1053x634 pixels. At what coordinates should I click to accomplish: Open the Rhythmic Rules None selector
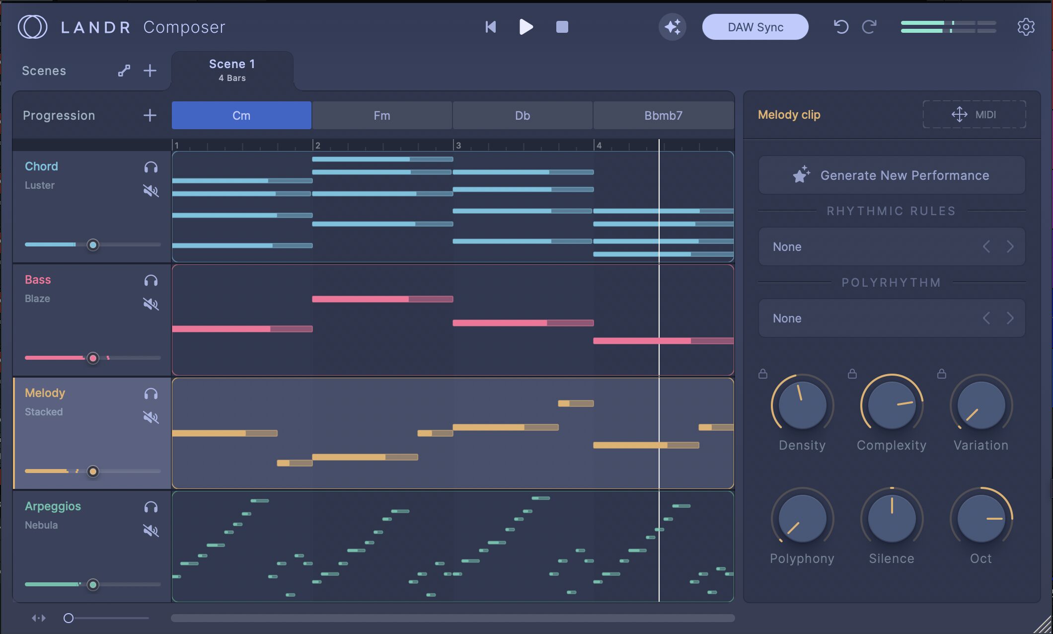point(892,247)
